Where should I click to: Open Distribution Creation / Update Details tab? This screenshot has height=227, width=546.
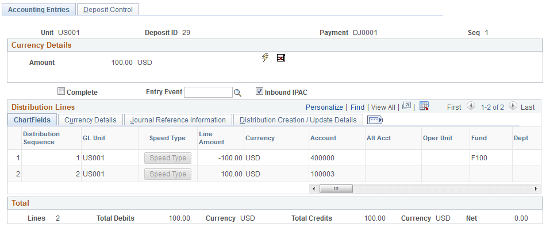coord(298,120)
